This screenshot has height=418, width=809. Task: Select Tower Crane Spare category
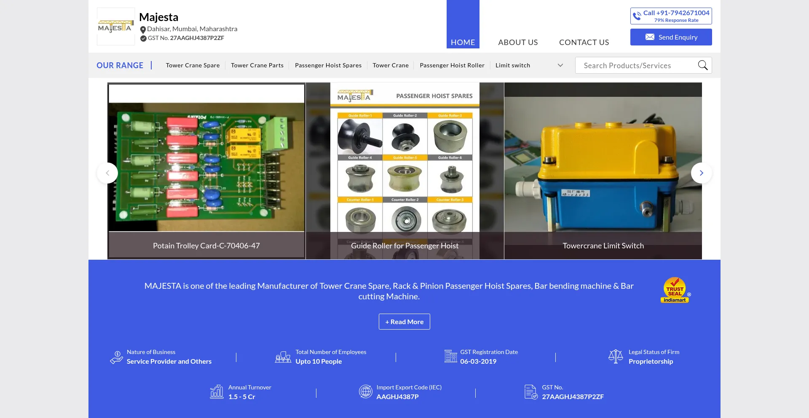coord(193,65)
